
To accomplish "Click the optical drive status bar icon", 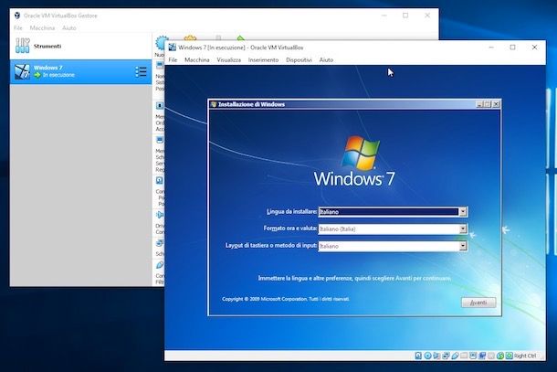I will click(x=427, y=356).
